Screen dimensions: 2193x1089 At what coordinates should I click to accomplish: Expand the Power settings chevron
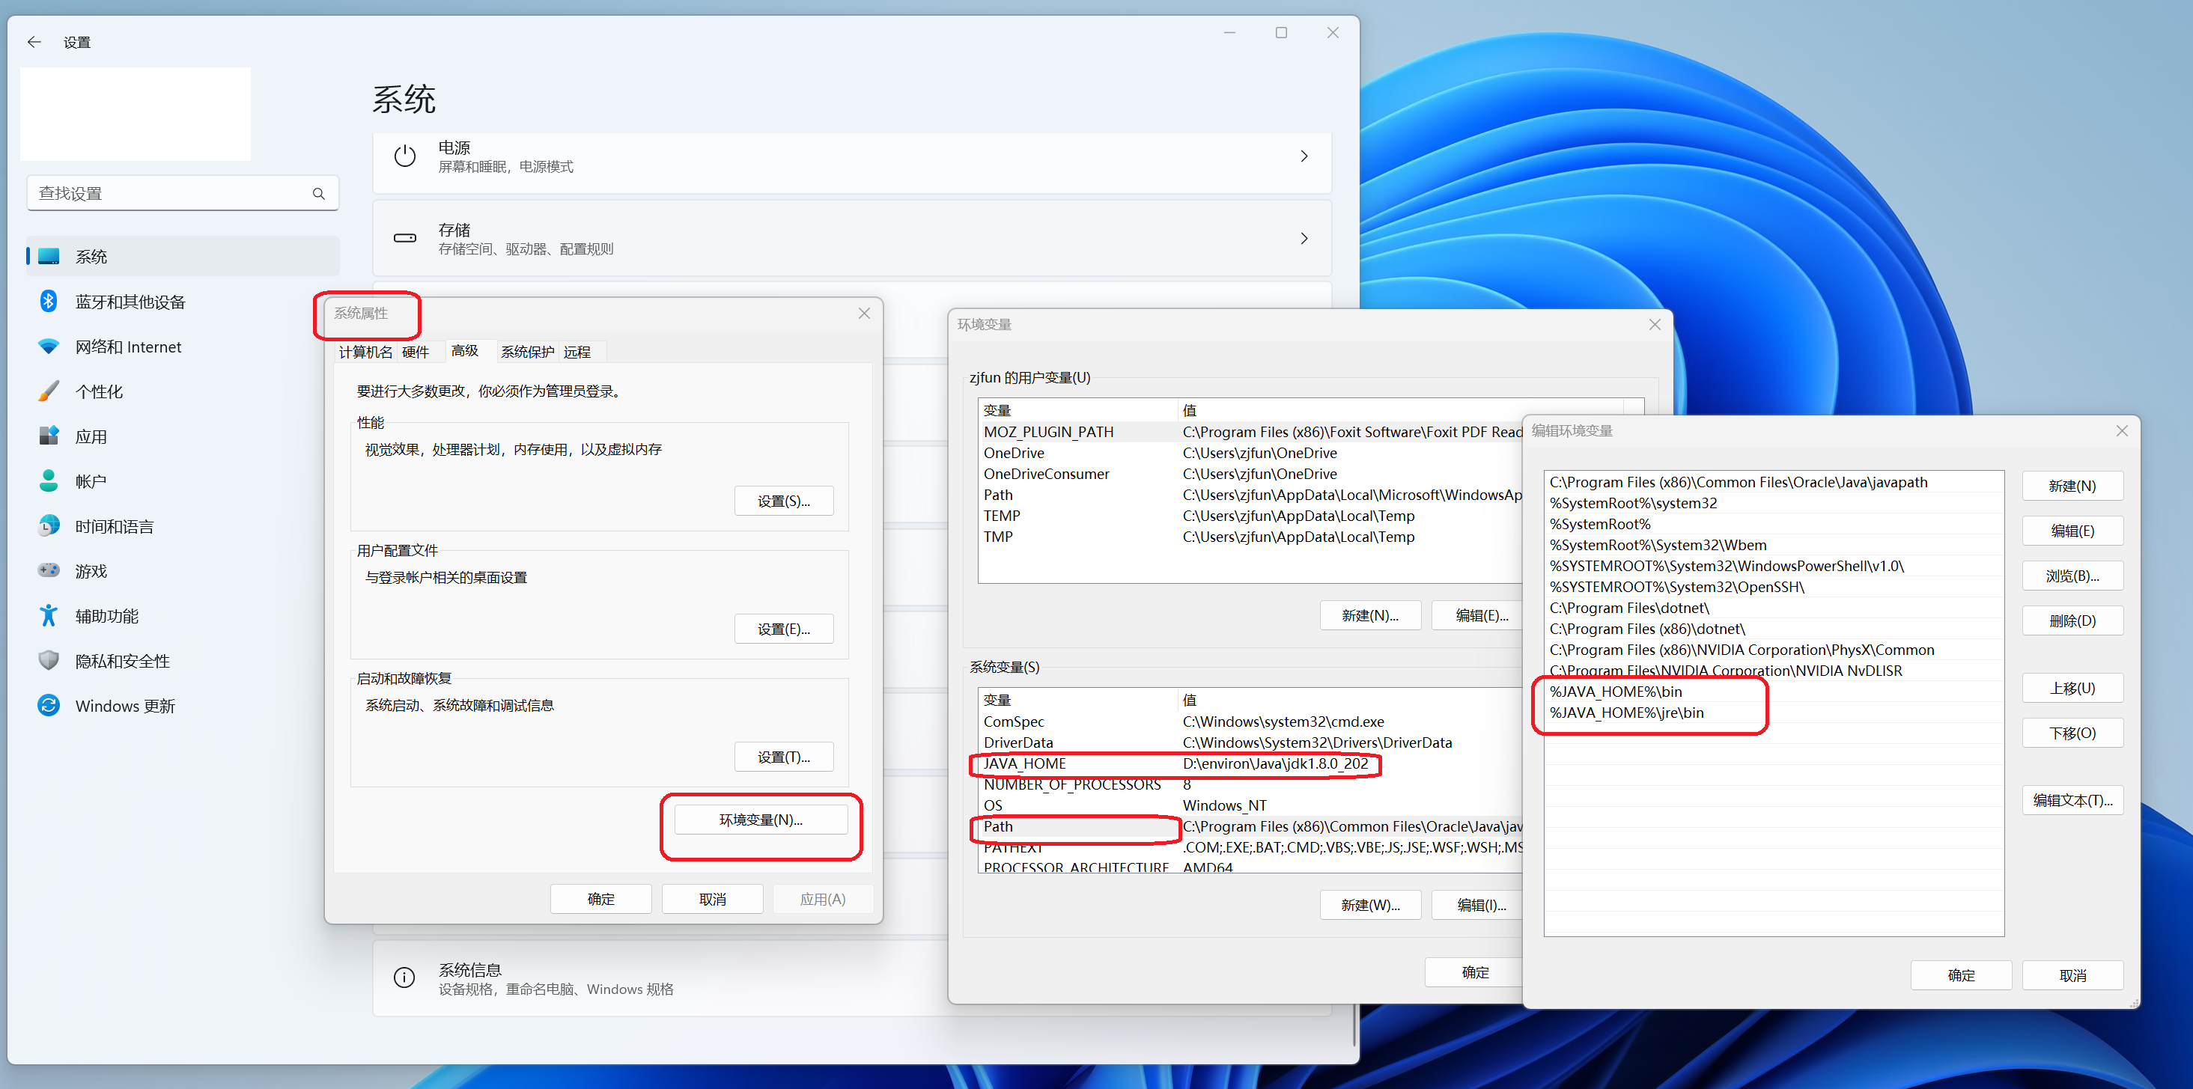[x=1304, y=156]
